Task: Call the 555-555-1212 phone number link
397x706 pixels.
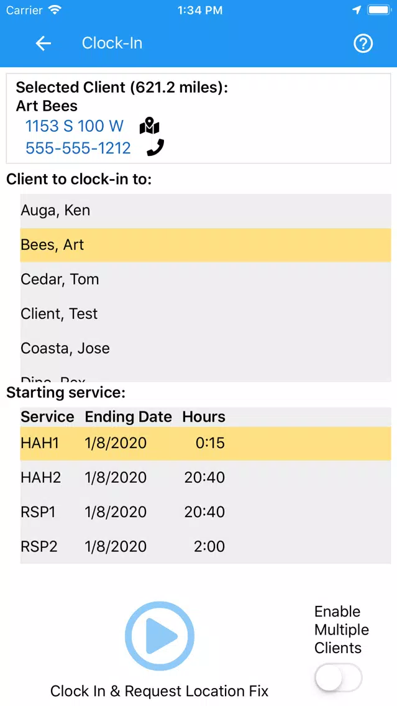Action: pos(78,148)
